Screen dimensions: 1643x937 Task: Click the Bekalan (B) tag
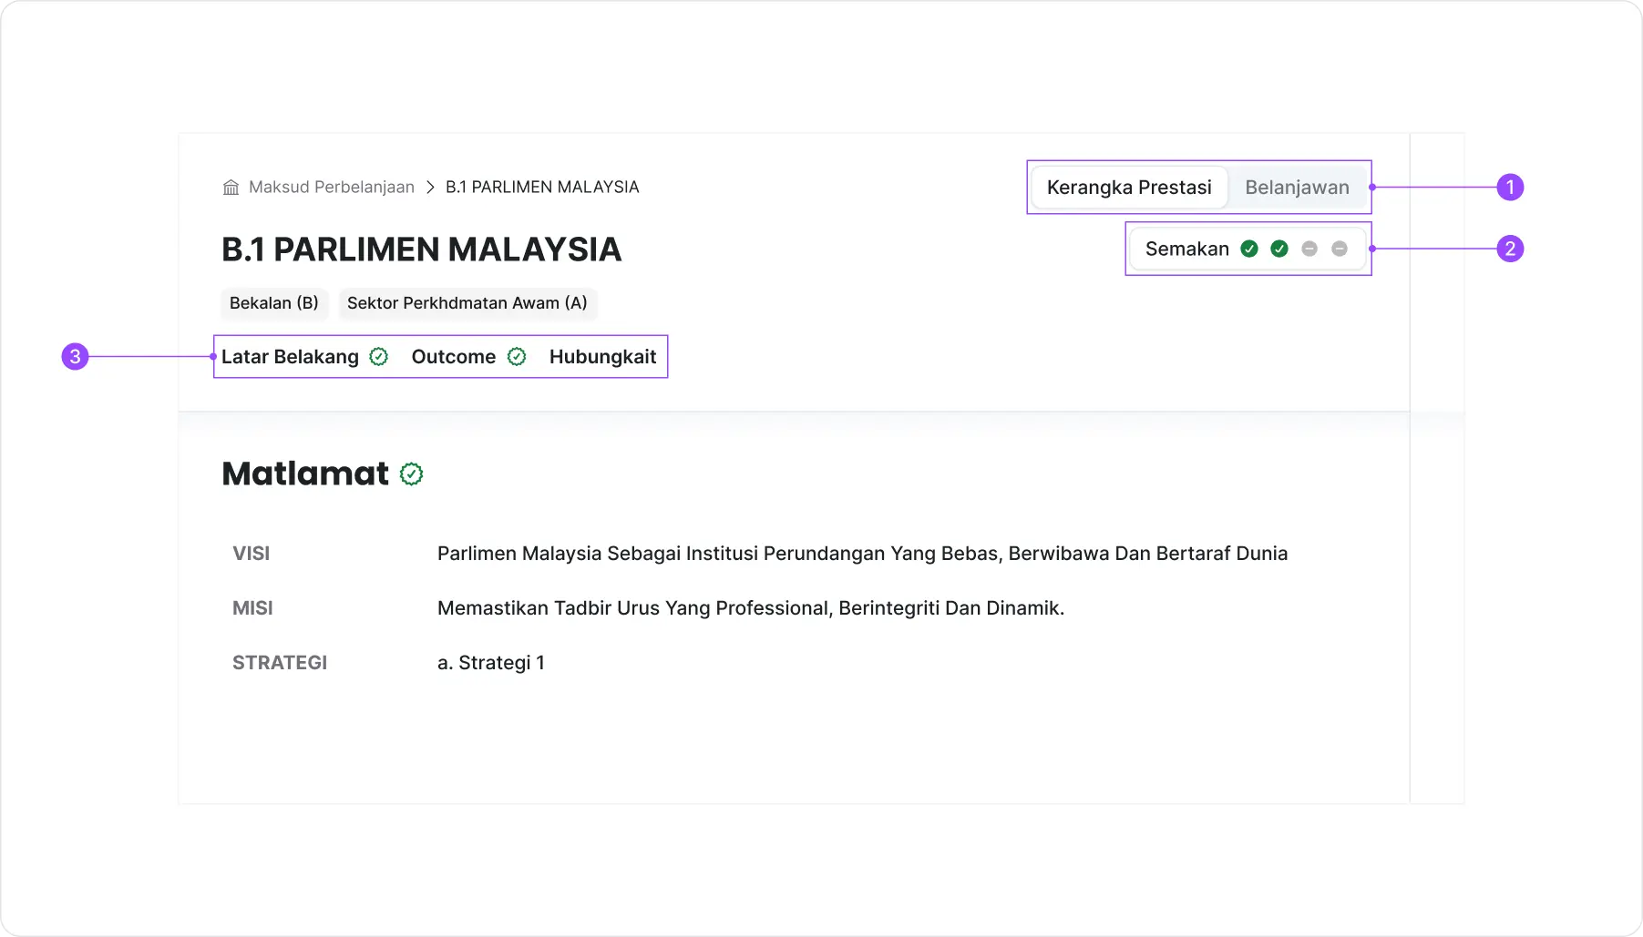274,303
